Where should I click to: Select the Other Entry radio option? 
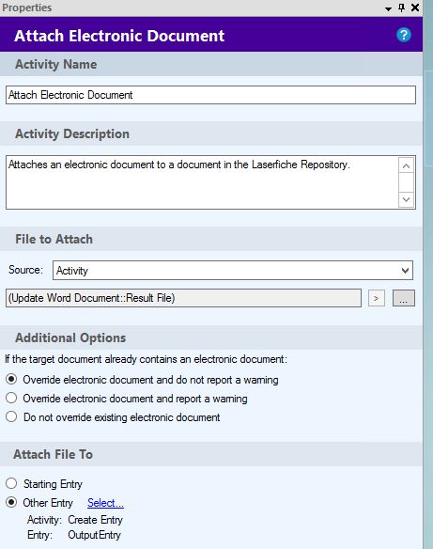pos(11,502)
